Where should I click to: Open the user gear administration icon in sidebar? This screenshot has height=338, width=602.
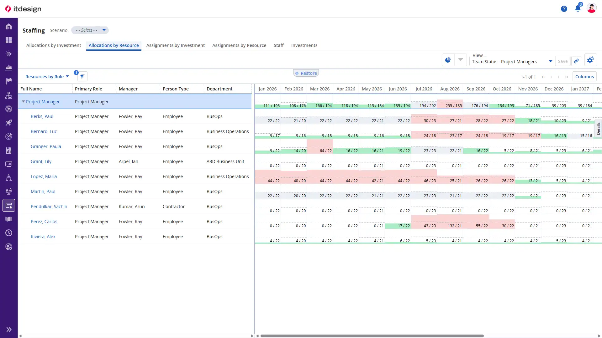9,247
